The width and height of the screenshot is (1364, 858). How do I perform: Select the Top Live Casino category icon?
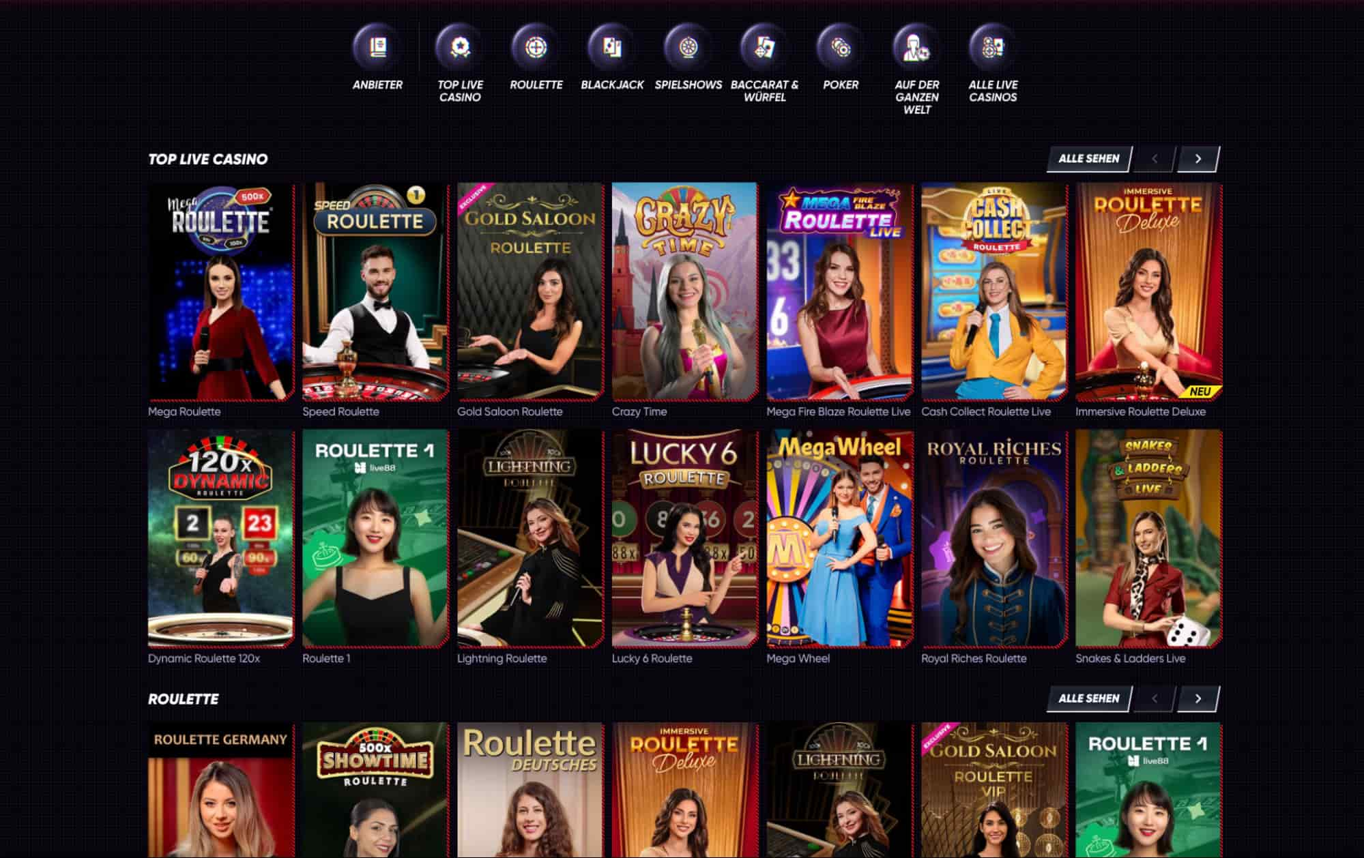[460, 47]
